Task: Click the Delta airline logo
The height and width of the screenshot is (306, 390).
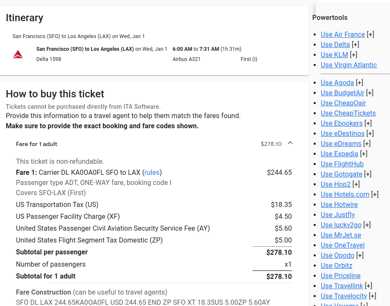Action: click(18, 54)
